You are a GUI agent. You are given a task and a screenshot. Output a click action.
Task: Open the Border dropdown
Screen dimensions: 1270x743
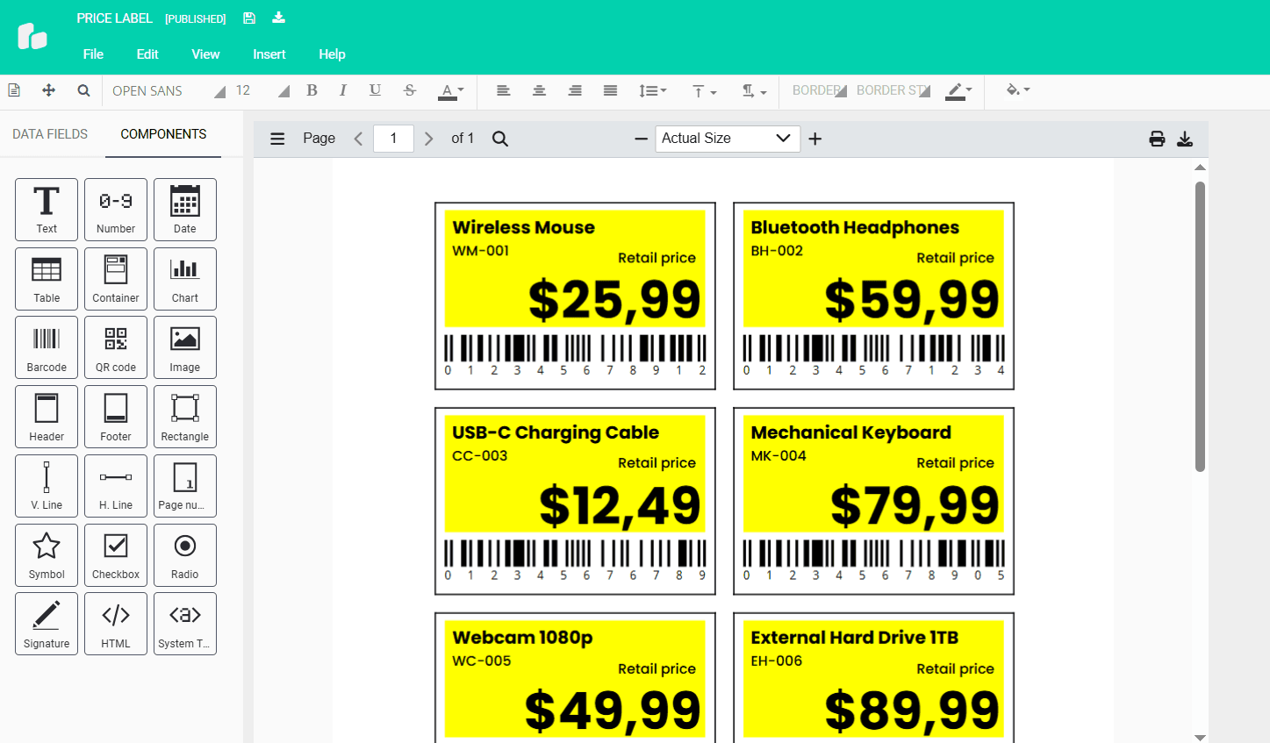coord(820,90)
